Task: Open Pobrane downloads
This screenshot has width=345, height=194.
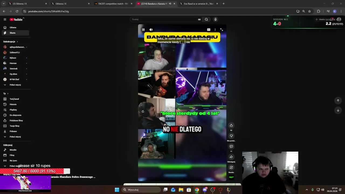Action: (x=15, y=131)
